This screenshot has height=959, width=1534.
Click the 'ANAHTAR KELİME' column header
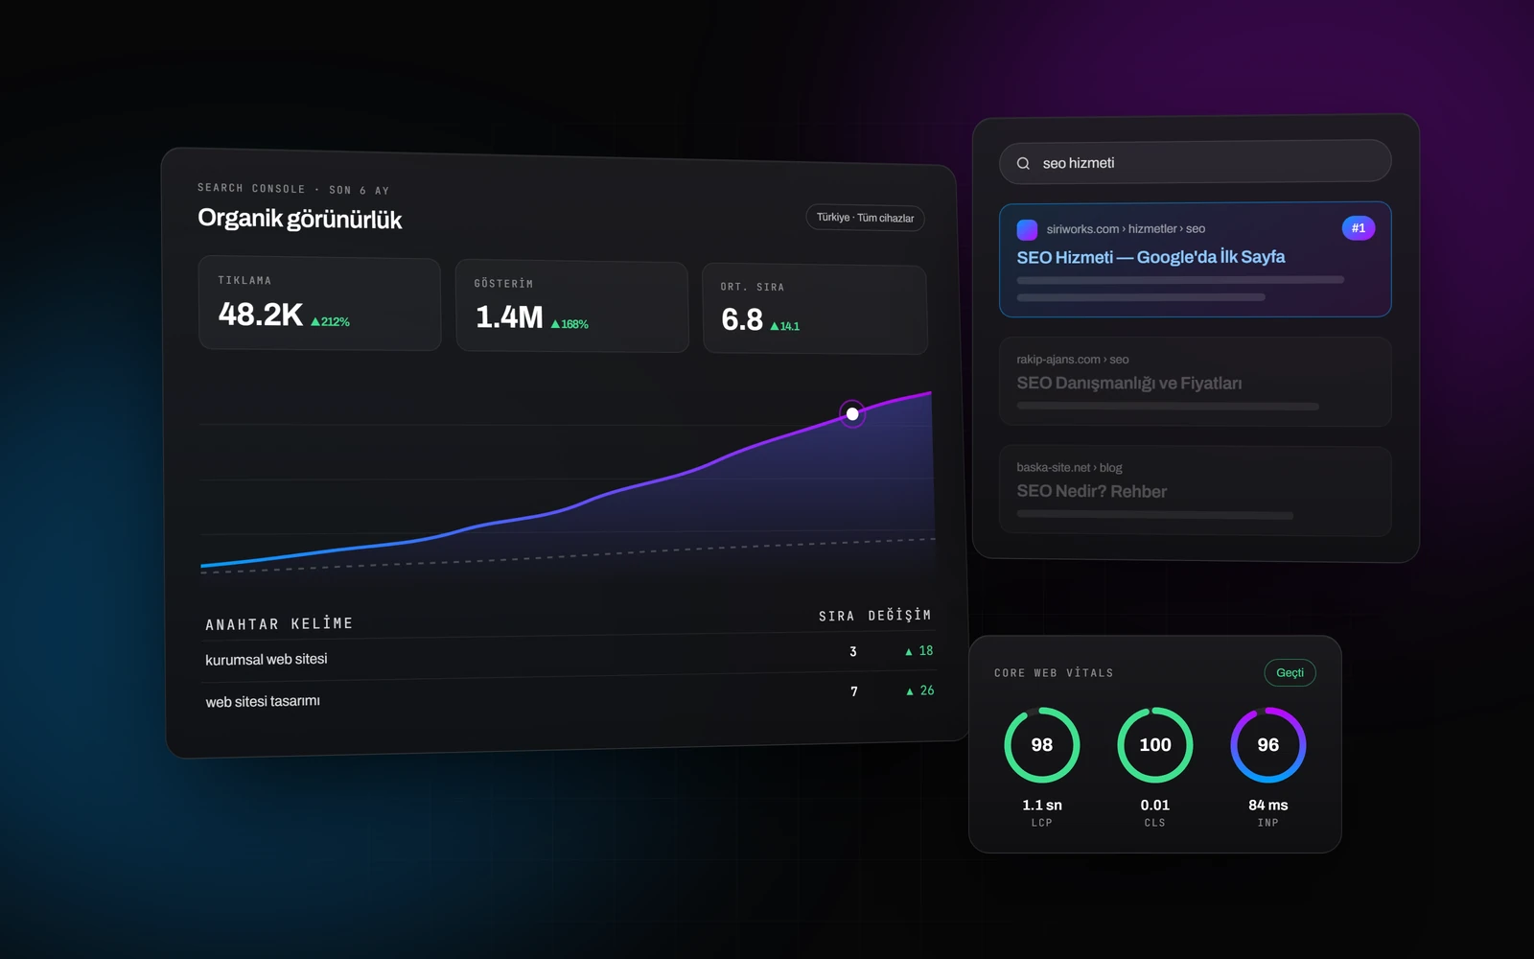pos(279,624)
